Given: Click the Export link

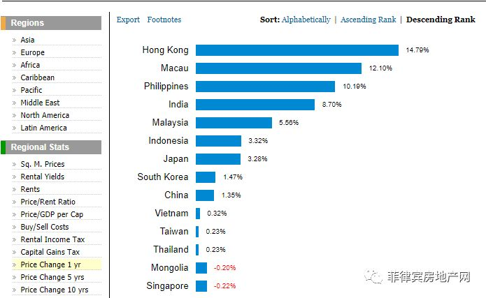Looking at the screenshot, I should 128,20.
